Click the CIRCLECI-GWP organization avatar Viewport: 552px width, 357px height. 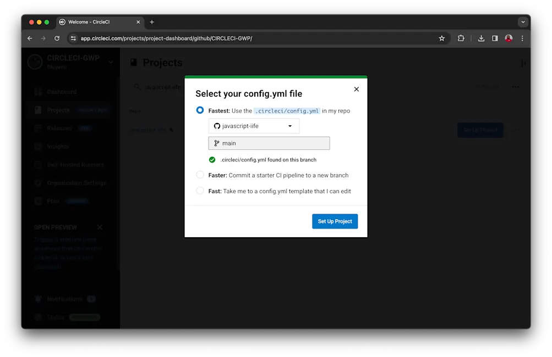(34, 62)
